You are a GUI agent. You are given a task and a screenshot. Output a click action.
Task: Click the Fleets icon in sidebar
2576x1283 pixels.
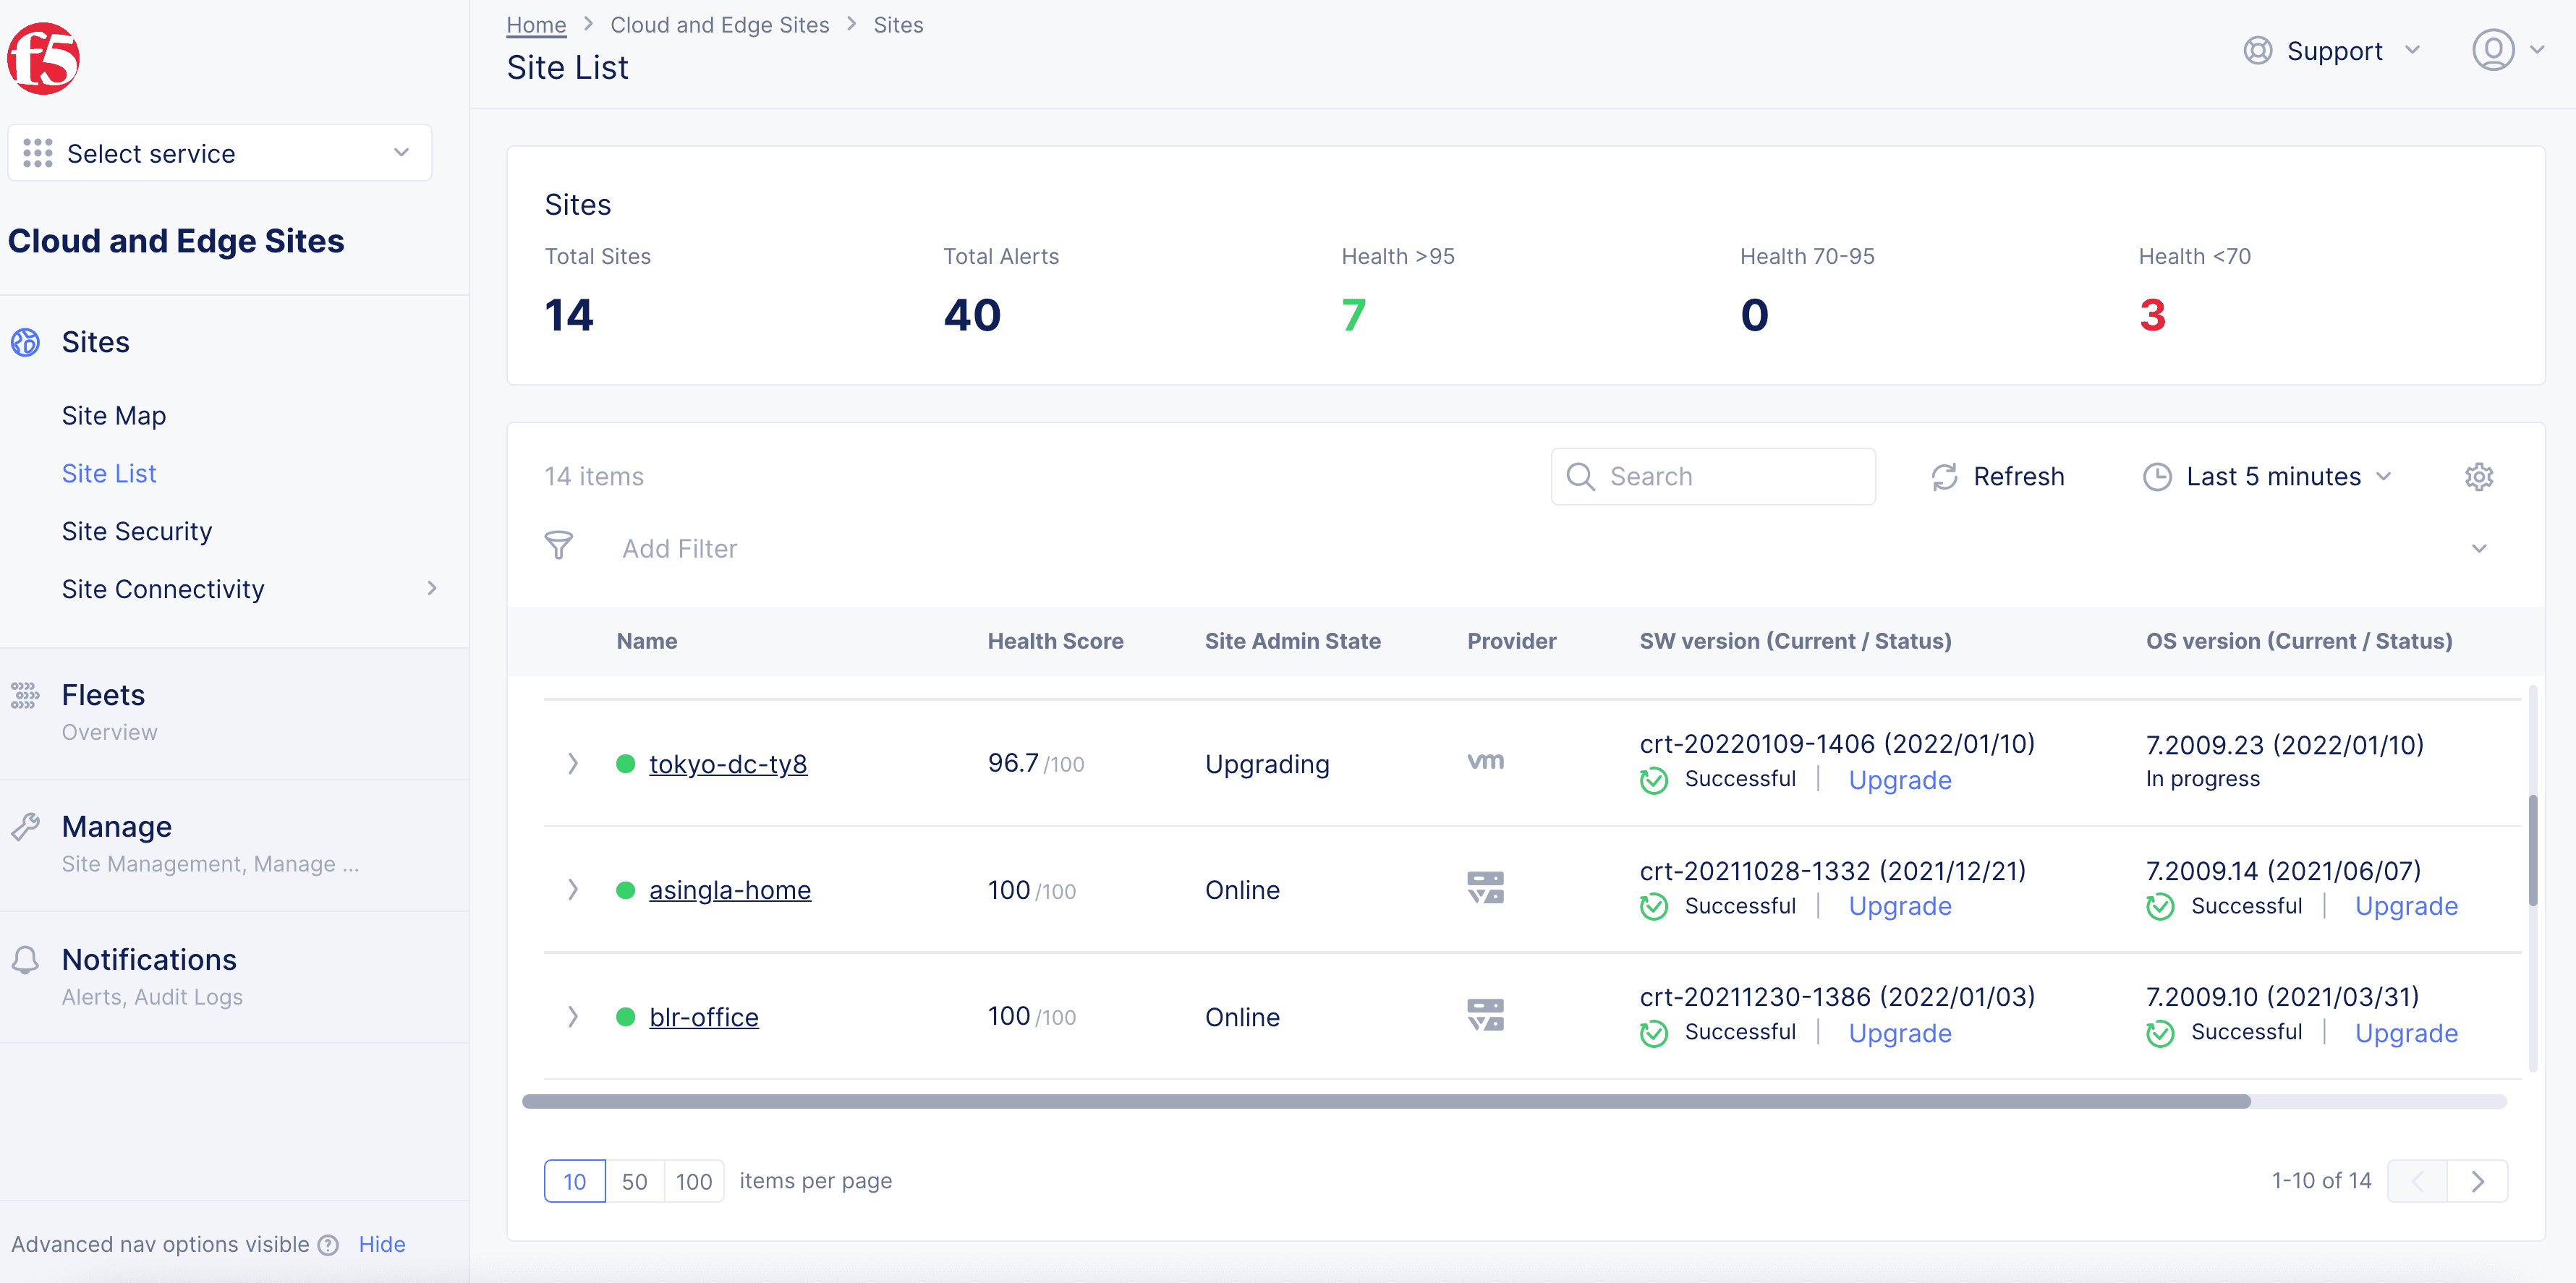25,695
